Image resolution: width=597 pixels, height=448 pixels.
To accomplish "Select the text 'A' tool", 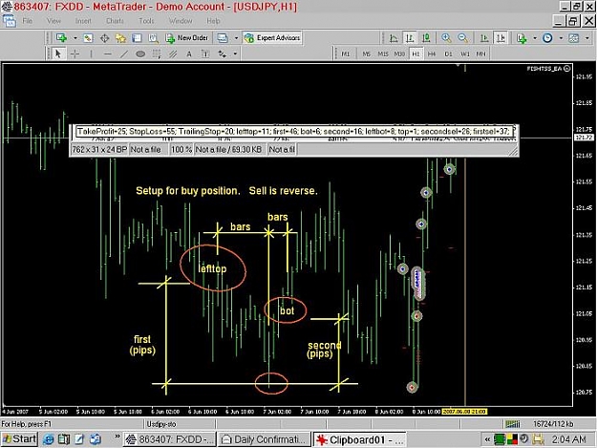I will [189, 53].
